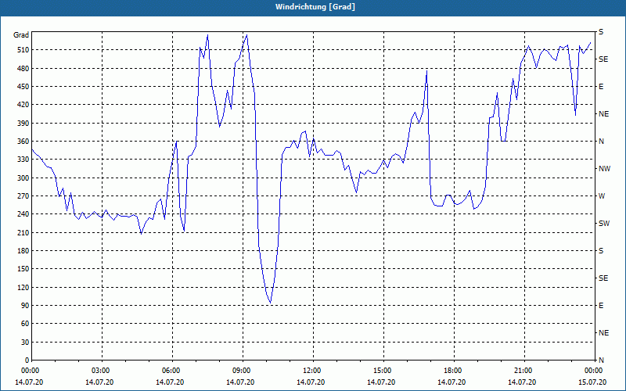
Task: Click the SW compass direction label
Action: (x=604, y=224)
